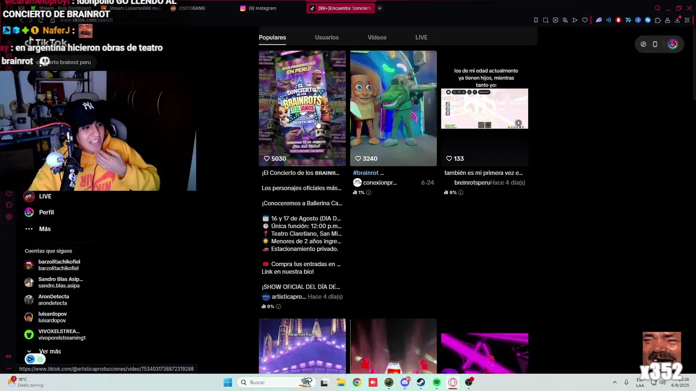Click the TikTok coins icon
The image size is (696, 391).
[643, 45]
